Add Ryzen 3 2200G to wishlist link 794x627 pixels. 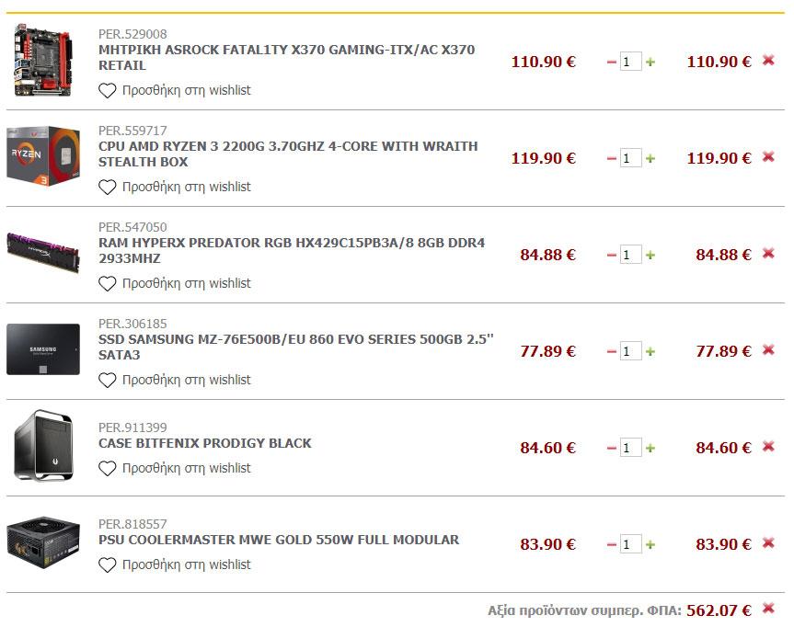(186, 187)
